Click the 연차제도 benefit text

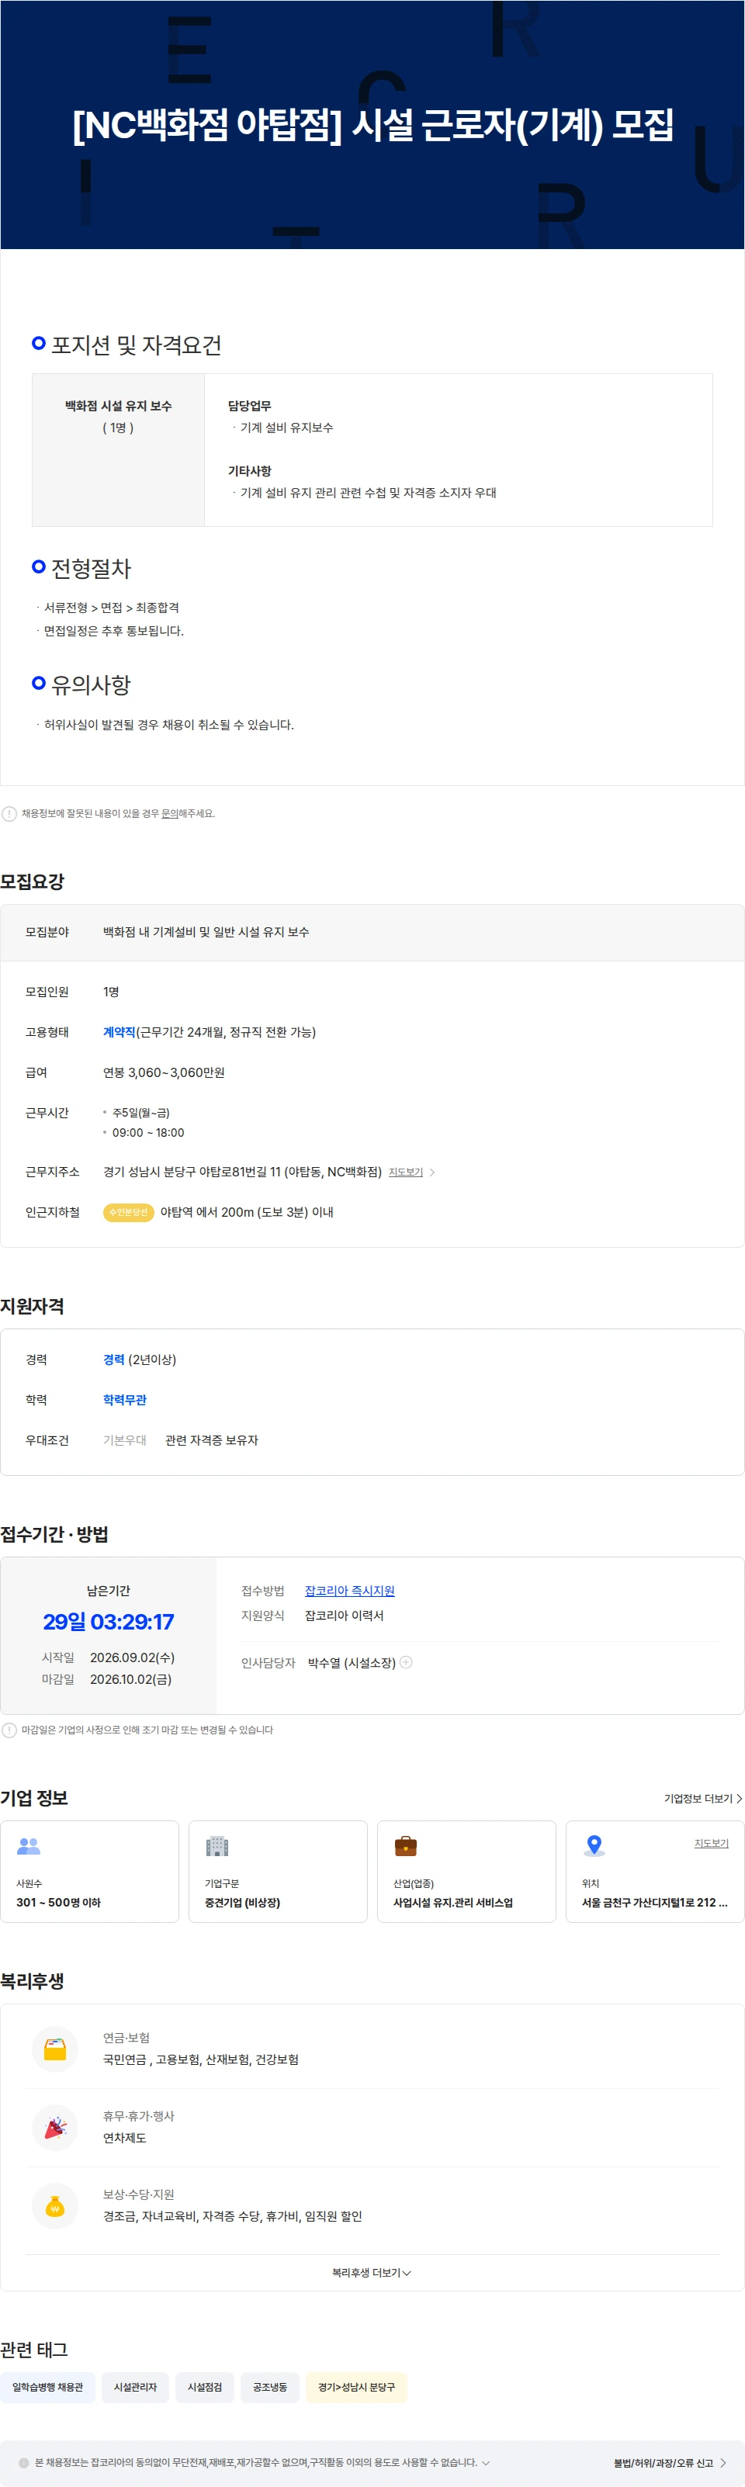(x=124, y=2138)
